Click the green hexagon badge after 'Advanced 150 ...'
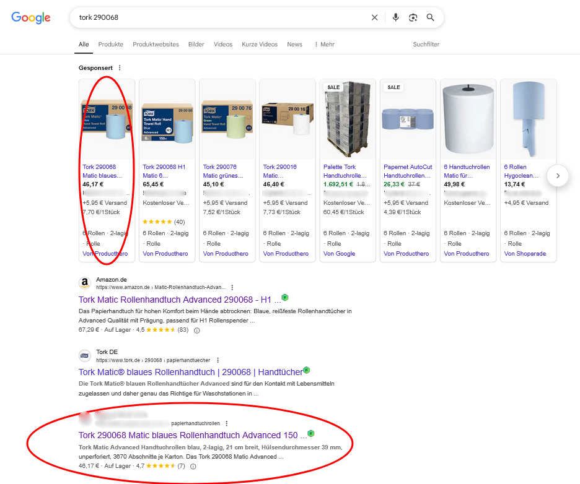 pyautogui.click(x=311, y=433)
